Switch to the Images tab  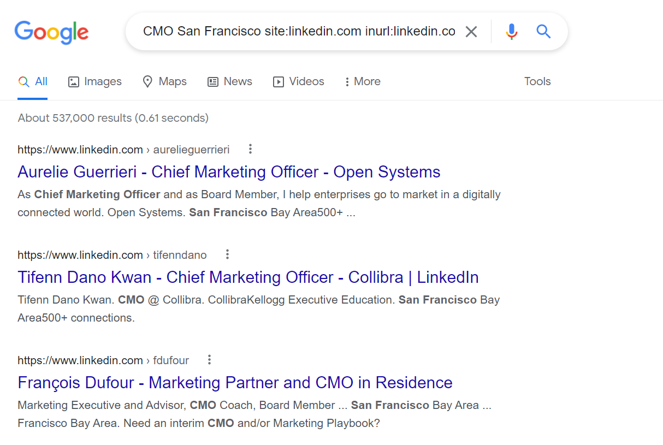click(94, 81)
